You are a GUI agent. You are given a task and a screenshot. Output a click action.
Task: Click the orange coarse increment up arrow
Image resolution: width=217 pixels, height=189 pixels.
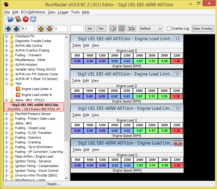[41, 28]
